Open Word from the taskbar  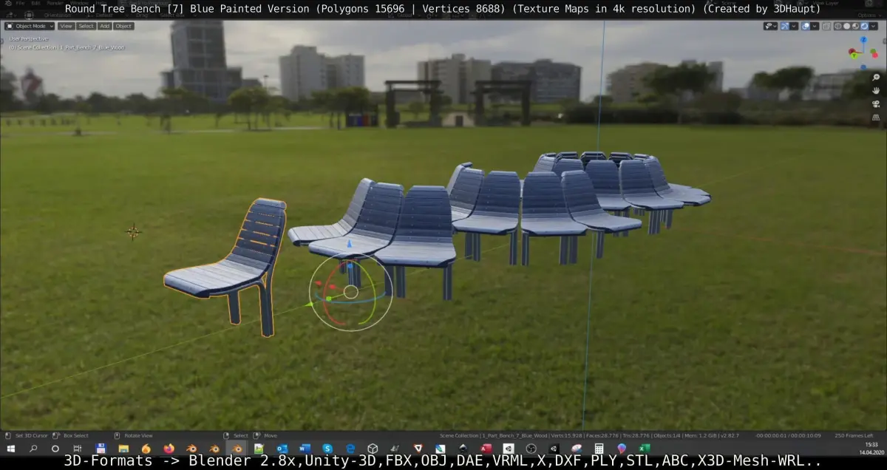point(305,448)
